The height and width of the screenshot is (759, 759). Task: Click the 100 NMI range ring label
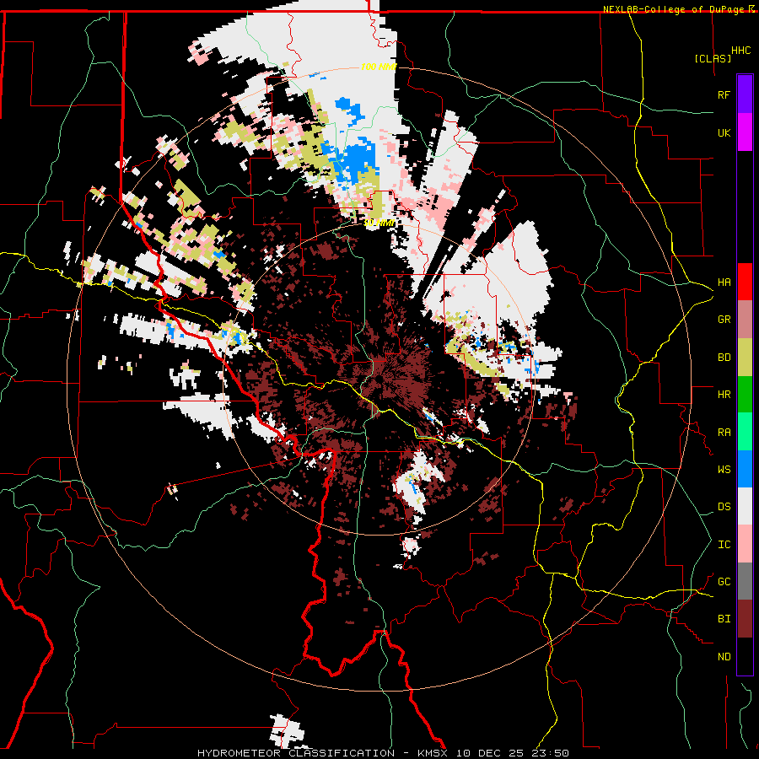(379, 67)
